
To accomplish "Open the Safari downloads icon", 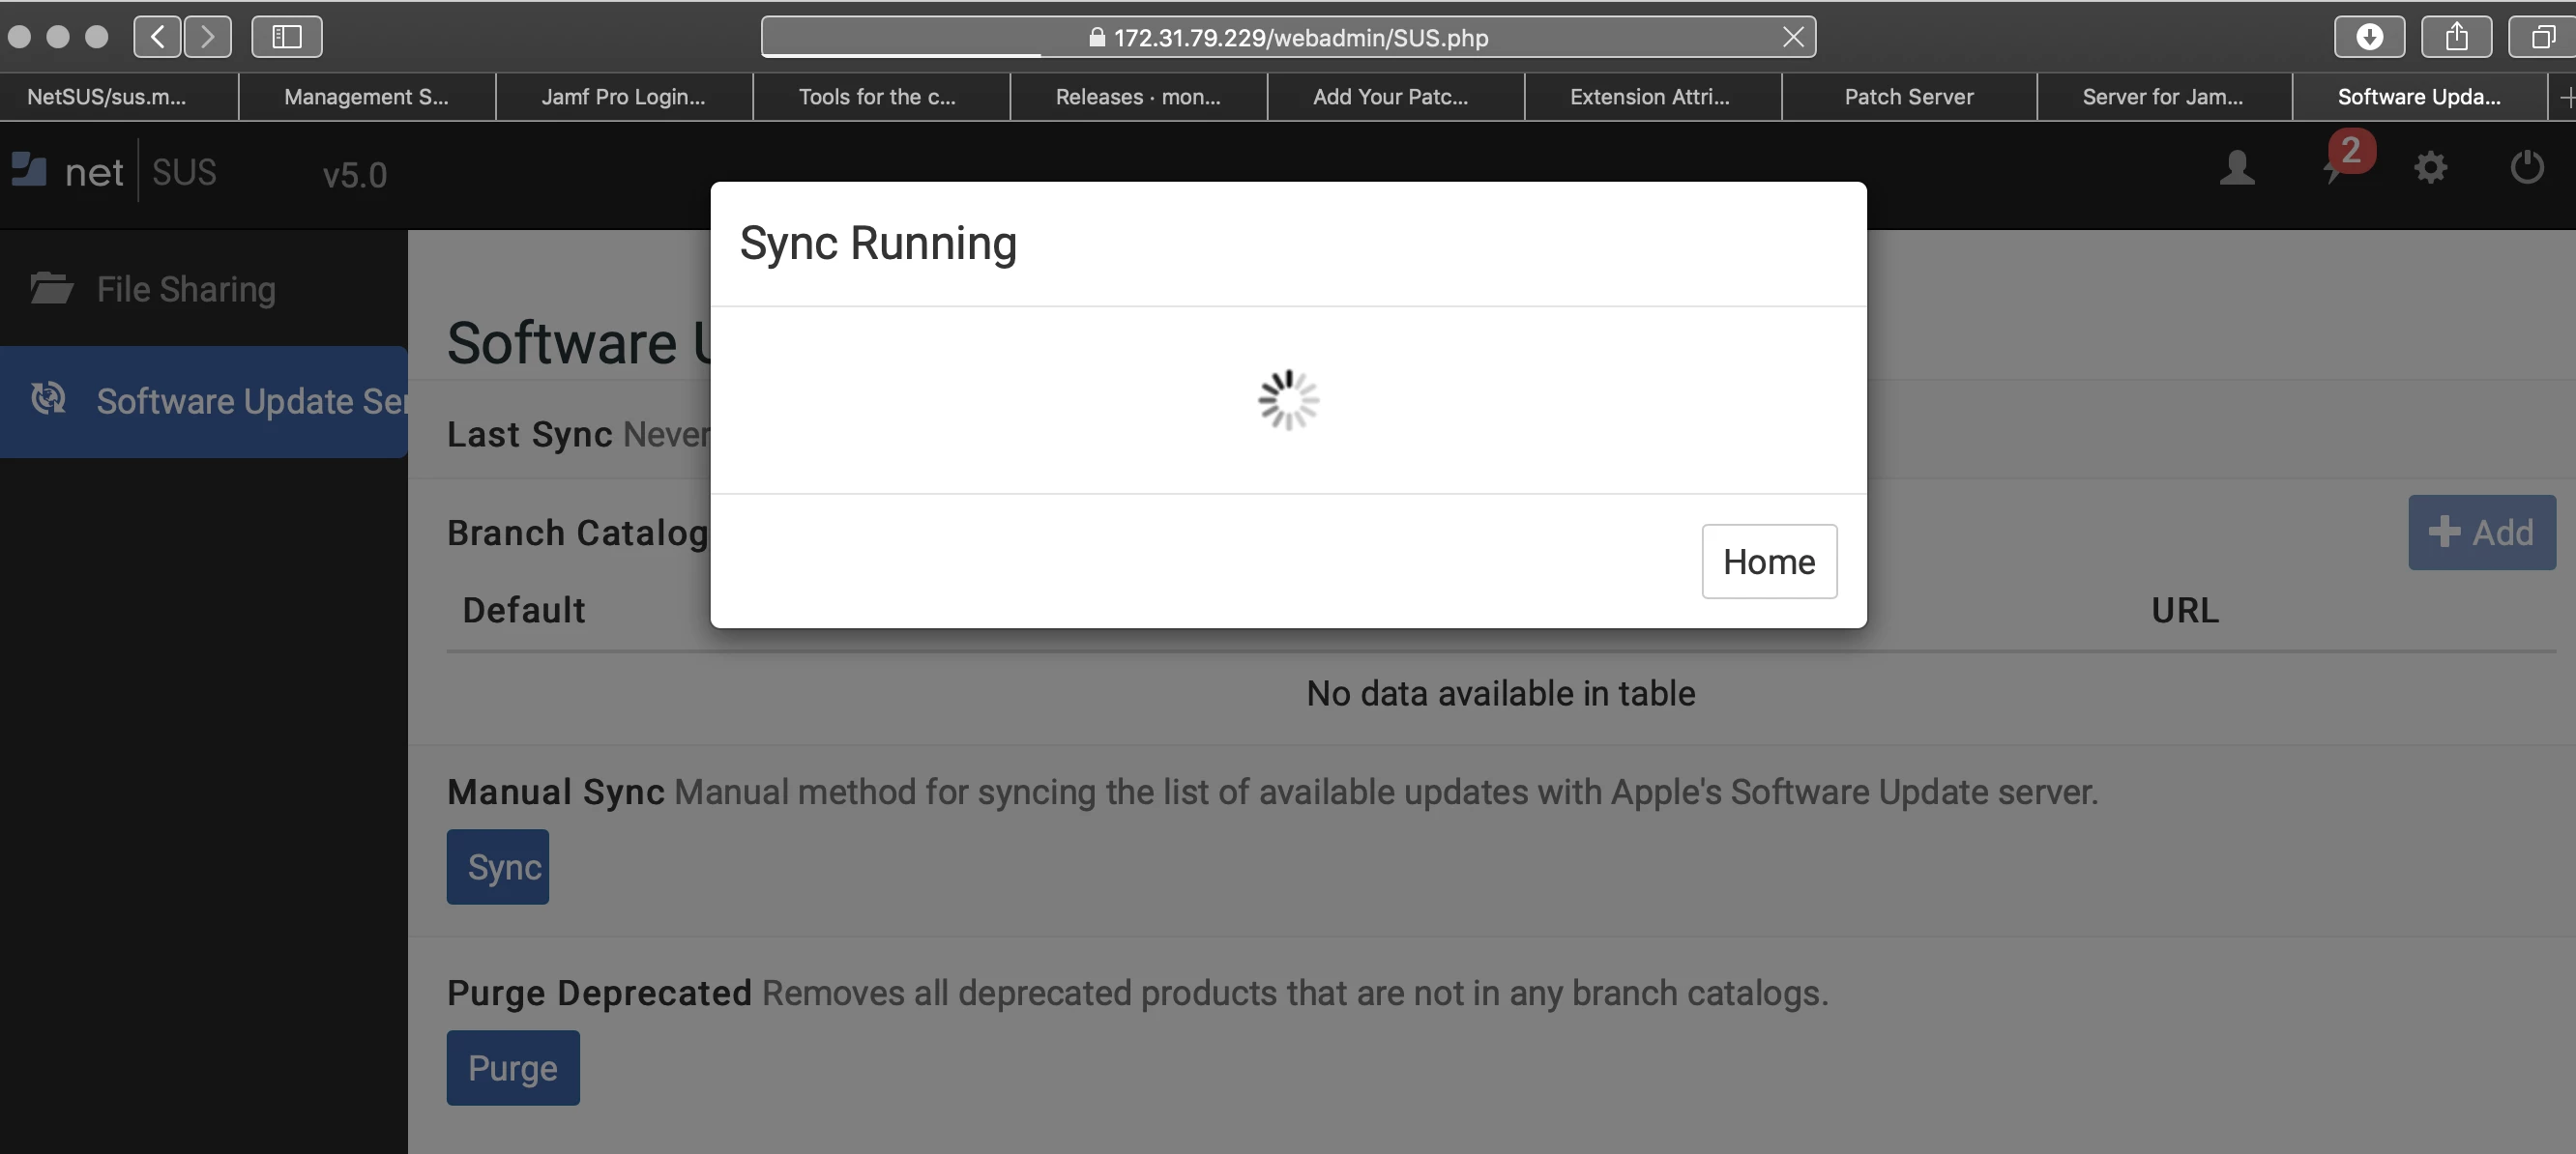I will click(2368, 37).
